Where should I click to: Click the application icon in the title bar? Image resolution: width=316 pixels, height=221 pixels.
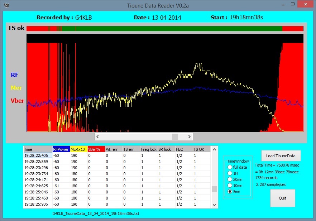pos(7,5)
